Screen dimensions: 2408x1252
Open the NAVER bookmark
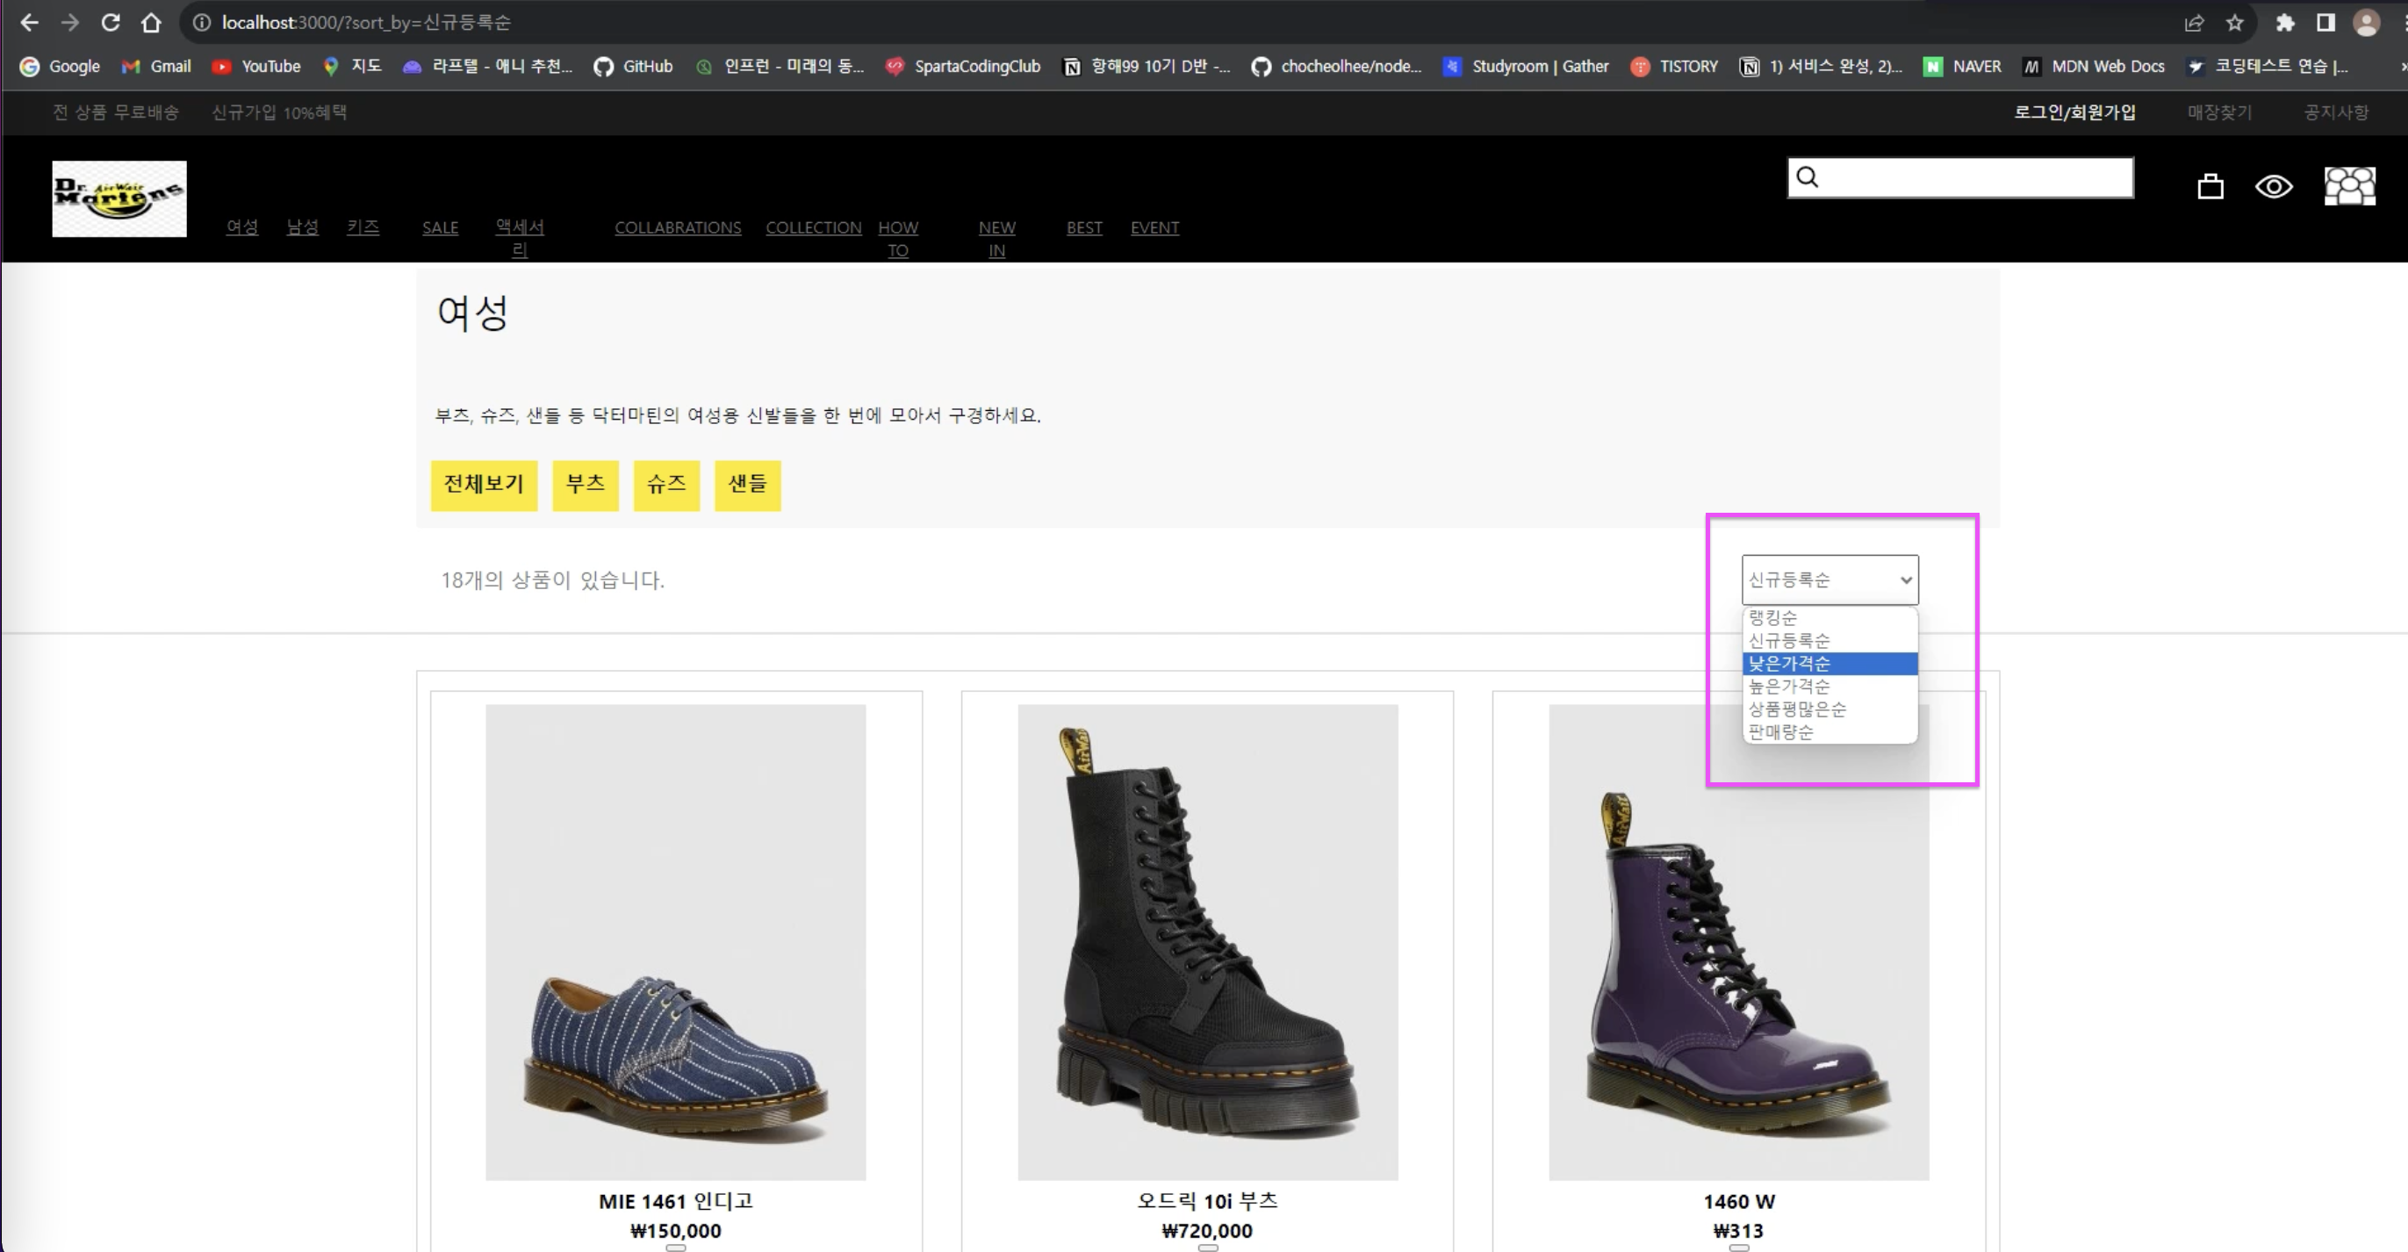pyautogui.click(x=1962, y=67)
